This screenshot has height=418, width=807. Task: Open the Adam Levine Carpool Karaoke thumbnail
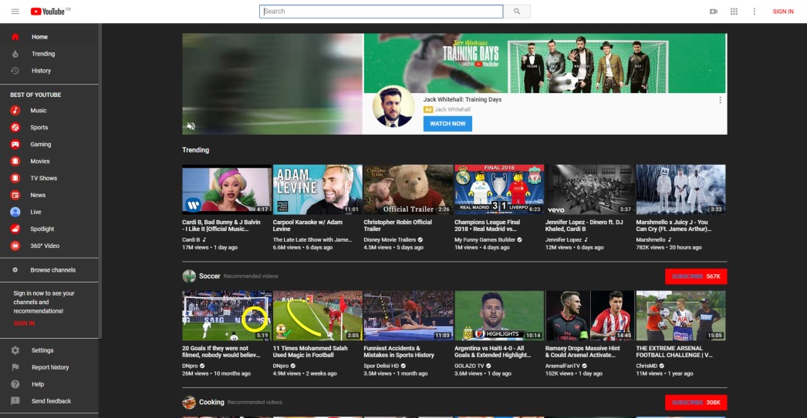(318, 189)
